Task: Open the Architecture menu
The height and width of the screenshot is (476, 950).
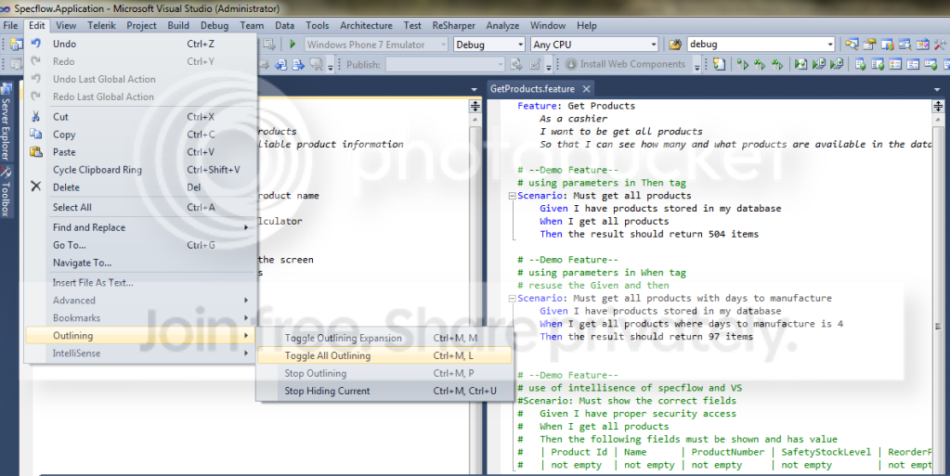Action: [366, 25]
